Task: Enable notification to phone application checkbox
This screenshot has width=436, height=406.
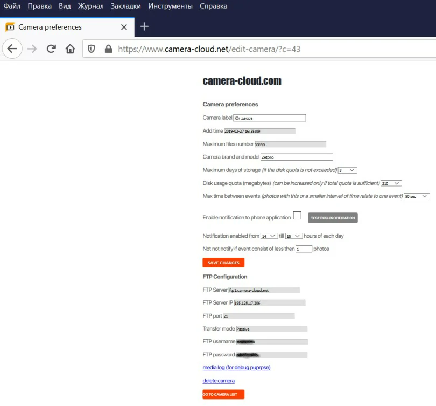Action: pos(297,216)
